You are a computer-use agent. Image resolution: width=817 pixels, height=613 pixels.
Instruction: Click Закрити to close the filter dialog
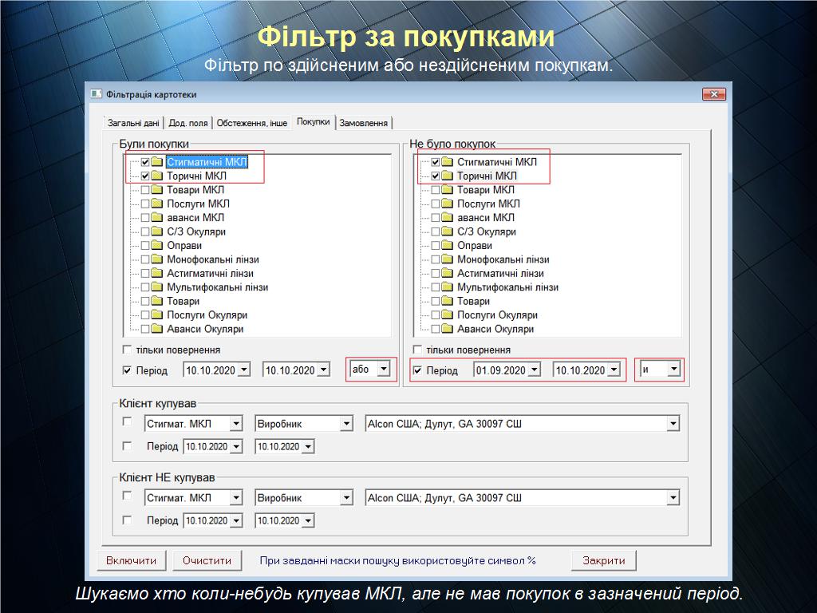pos(603,560)
